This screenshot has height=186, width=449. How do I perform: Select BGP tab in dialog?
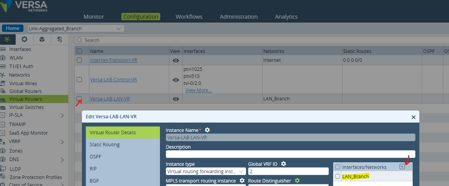123,181
